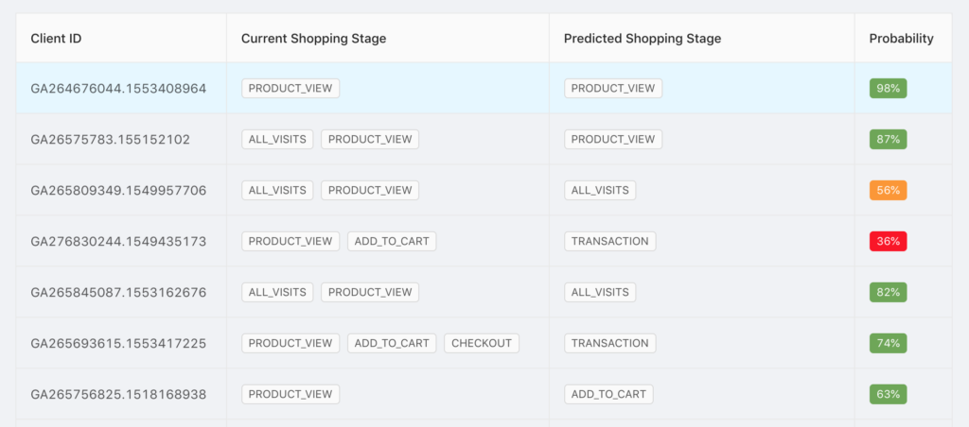The height and width of the screenshot is (427, 969).
Task: Click predicted TRANSACTION tag with 36% probability
Action: coord(610,241)
